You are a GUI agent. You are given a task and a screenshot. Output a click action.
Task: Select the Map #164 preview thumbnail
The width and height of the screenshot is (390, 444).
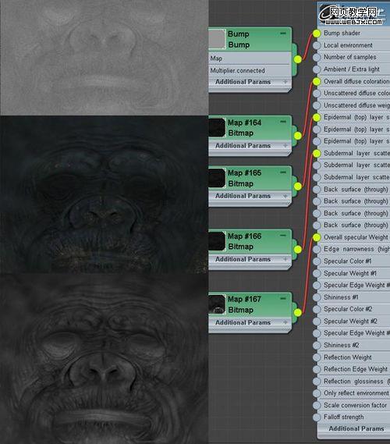(217, 128)
